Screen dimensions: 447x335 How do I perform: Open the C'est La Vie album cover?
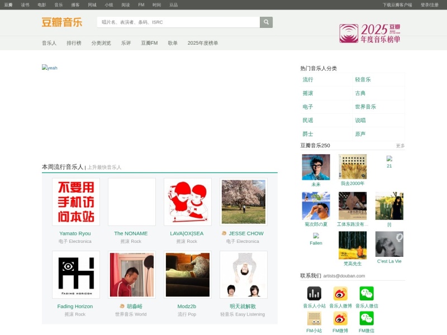click(389, 244)
